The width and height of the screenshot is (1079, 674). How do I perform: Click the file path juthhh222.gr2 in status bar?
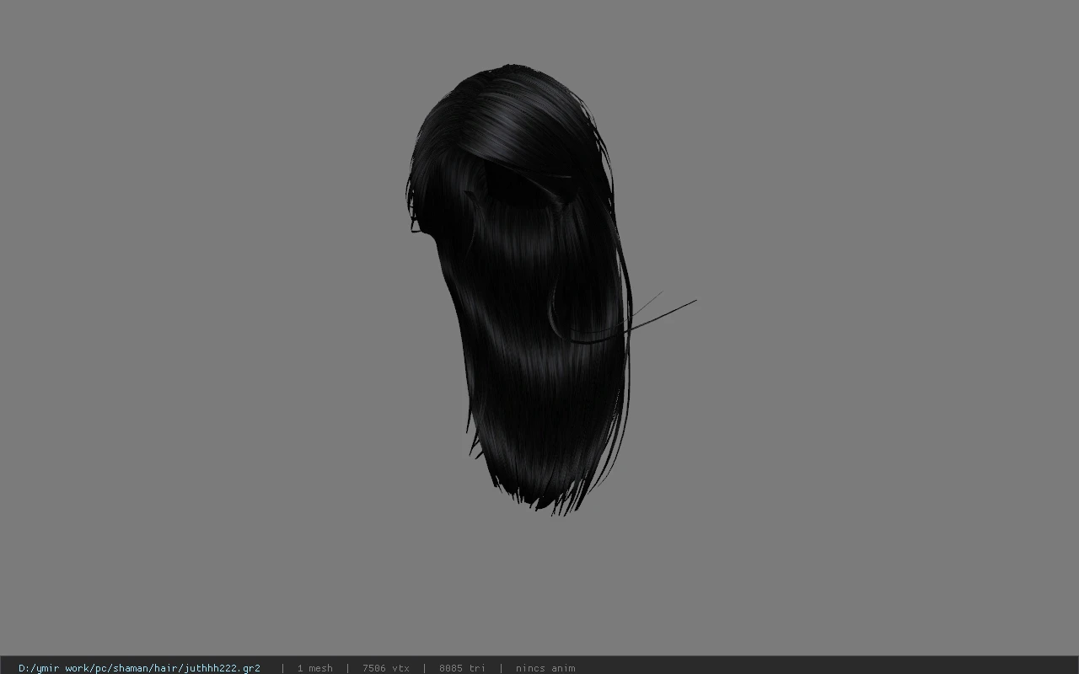pyautogui.click(x=139, y=668)
